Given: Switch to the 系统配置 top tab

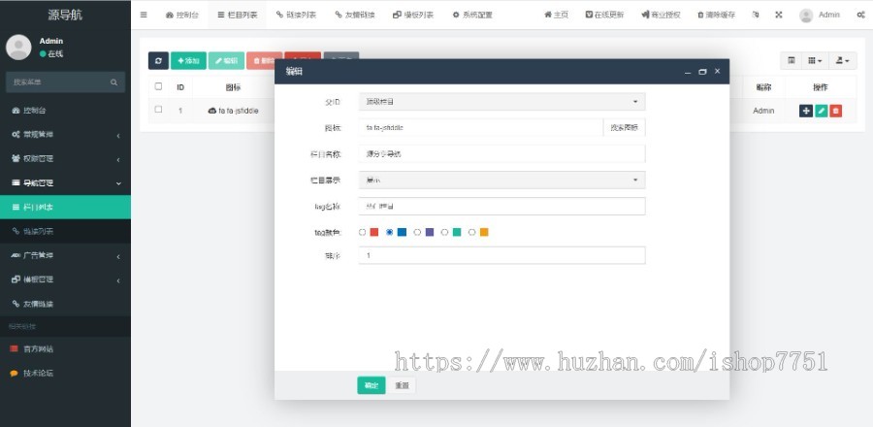Looking at the screenshot, I should click(x=472, y=15).
